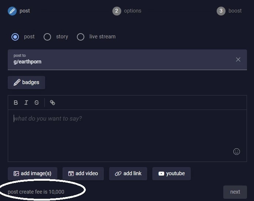254x201 pixels.
Task: Click the pencil icon on step one
Action: [12, 11]
